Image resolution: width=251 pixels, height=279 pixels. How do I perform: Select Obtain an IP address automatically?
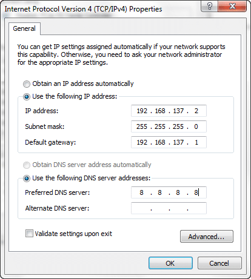coord(27,84)
